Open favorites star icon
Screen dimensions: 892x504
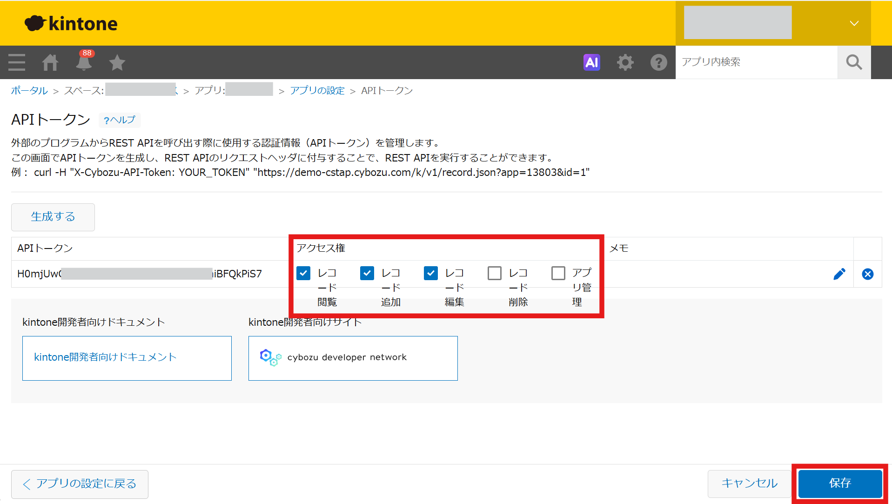point(117,62)
